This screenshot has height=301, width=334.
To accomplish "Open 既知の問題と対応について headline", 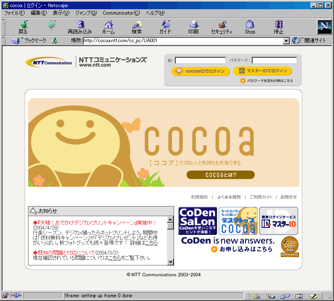I will [x=64, y=253].
